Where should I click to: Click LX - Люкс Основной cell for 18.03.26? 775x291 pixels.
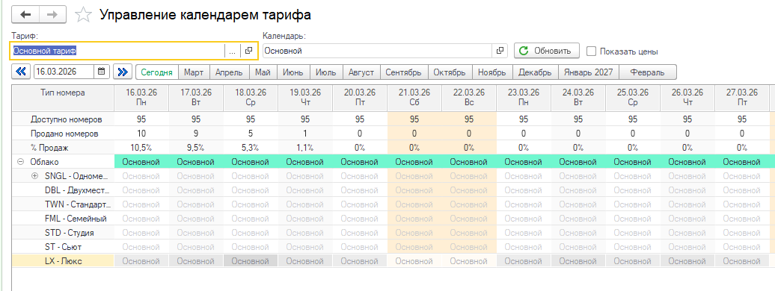pyautogui.click(x=251, y=261)
